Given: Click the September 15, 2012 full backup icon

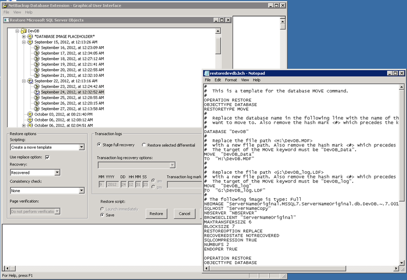Looking at the screenshot, I should pos(30,42).
